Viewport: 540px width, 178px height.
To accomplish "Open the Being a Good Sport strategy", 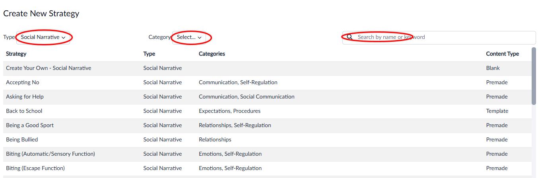I will [x=267, y=126].
